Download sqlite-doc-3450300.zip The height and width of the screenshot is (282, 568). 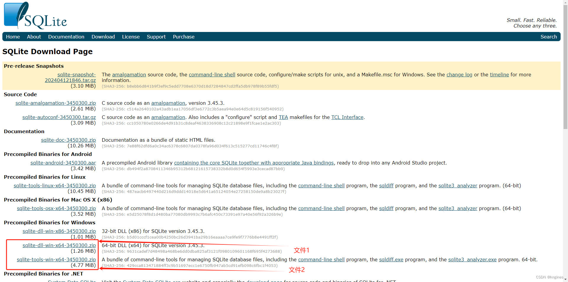68,140
